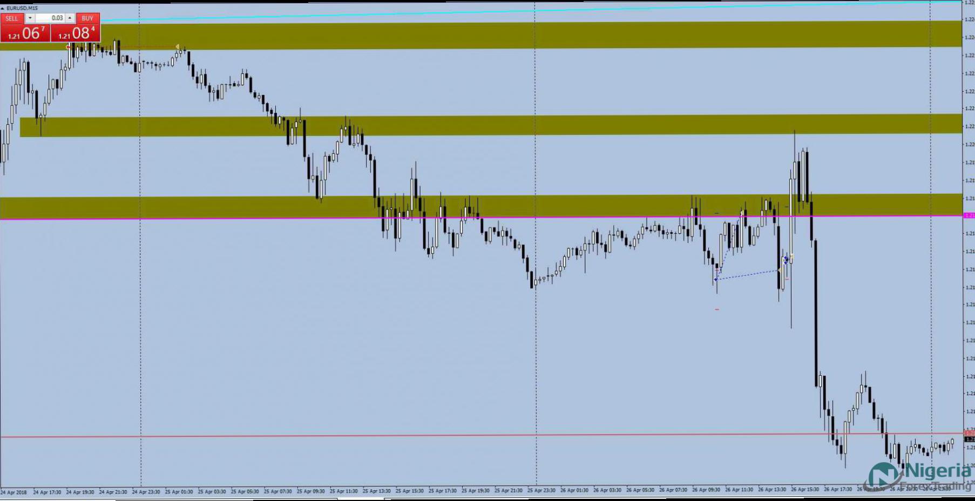Click the magenta price label on the price axis
Image resolution: width=975 pixels, height=501 pixels.
pos(969,215)
